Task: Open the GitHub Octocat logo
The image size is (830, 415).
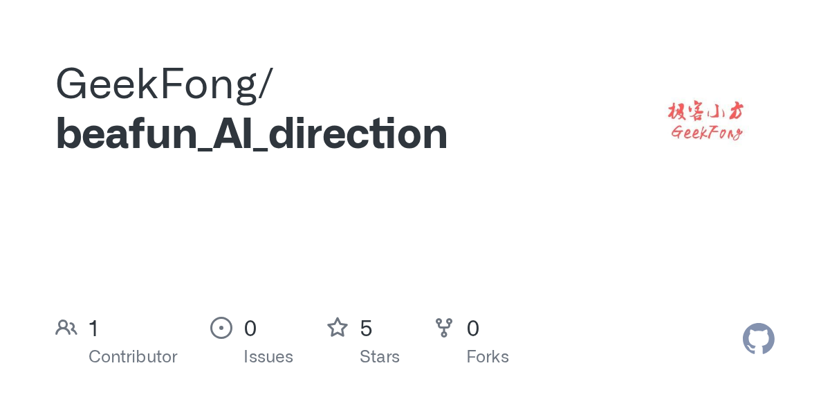Action: (758, 339)
